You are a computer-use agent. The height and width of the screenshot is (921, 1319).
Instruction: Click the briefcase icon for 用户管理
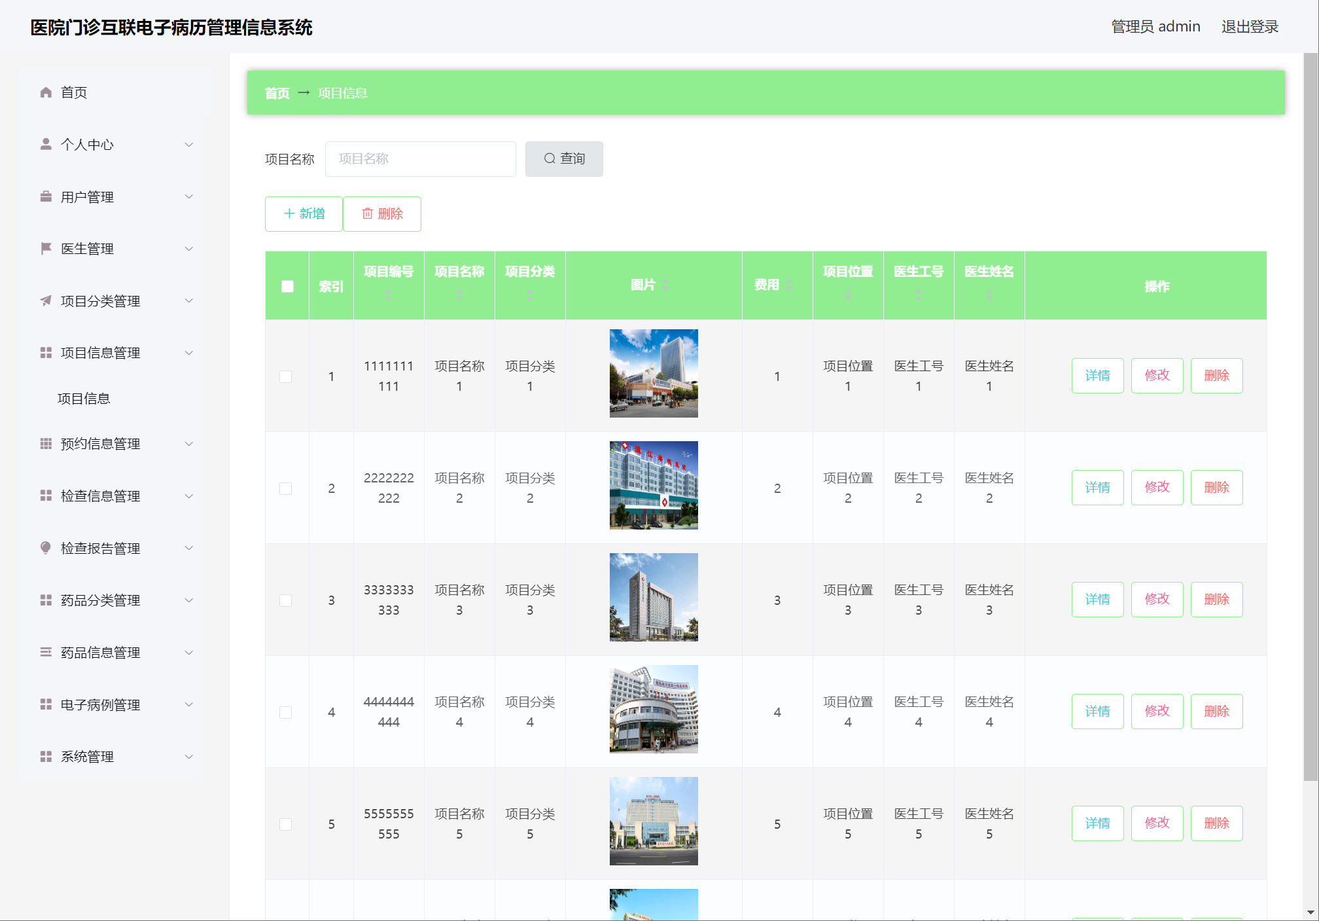point(46,196)
